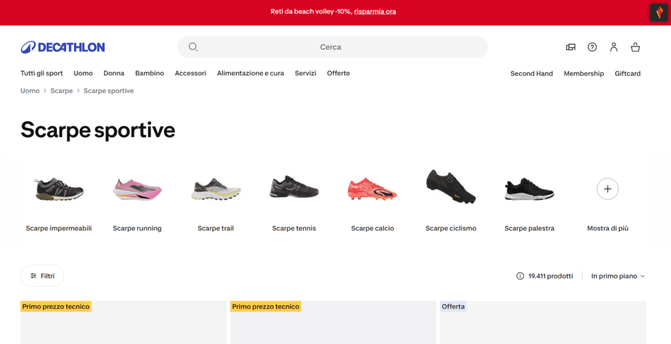This screenshot has width=671, height=344.
Task: Click the flame extension icon in red banner
Action: point(659,12)
